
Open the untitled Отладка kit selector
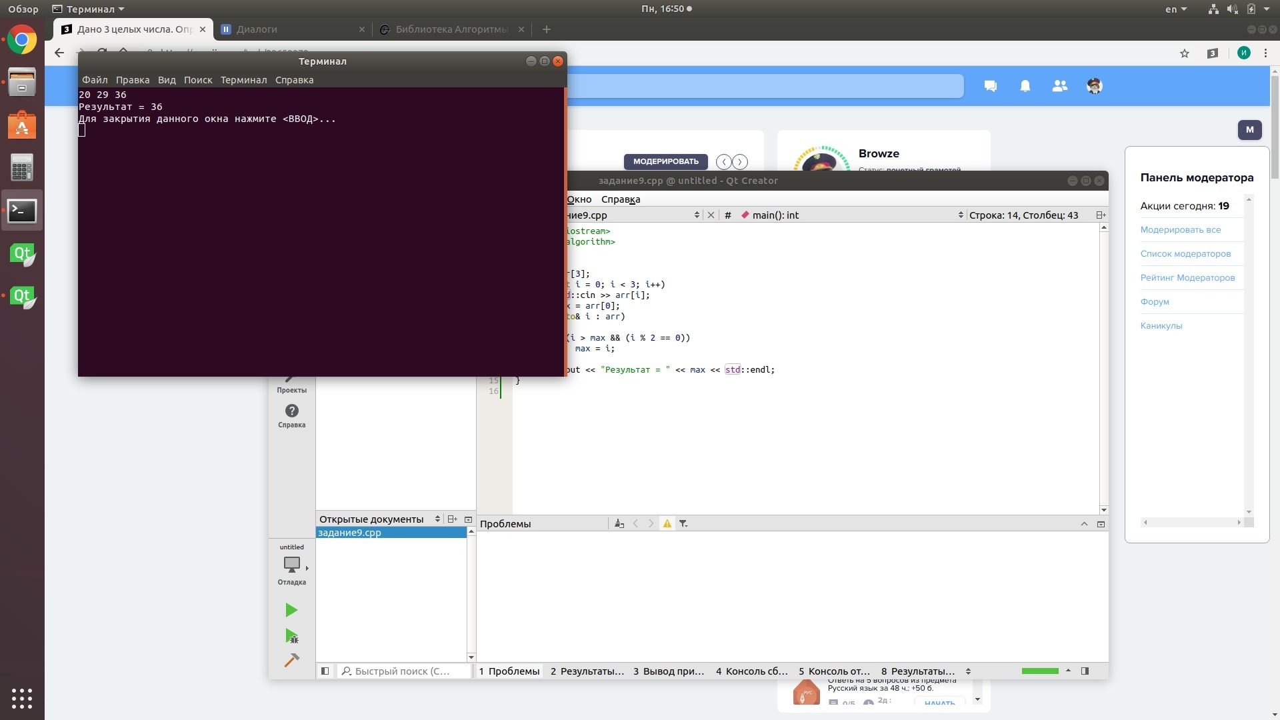292,565
